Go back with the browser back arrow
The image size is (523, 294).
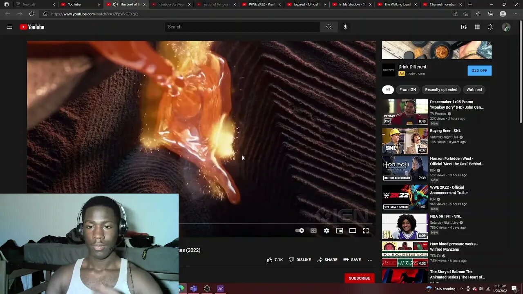click(7, 14)
